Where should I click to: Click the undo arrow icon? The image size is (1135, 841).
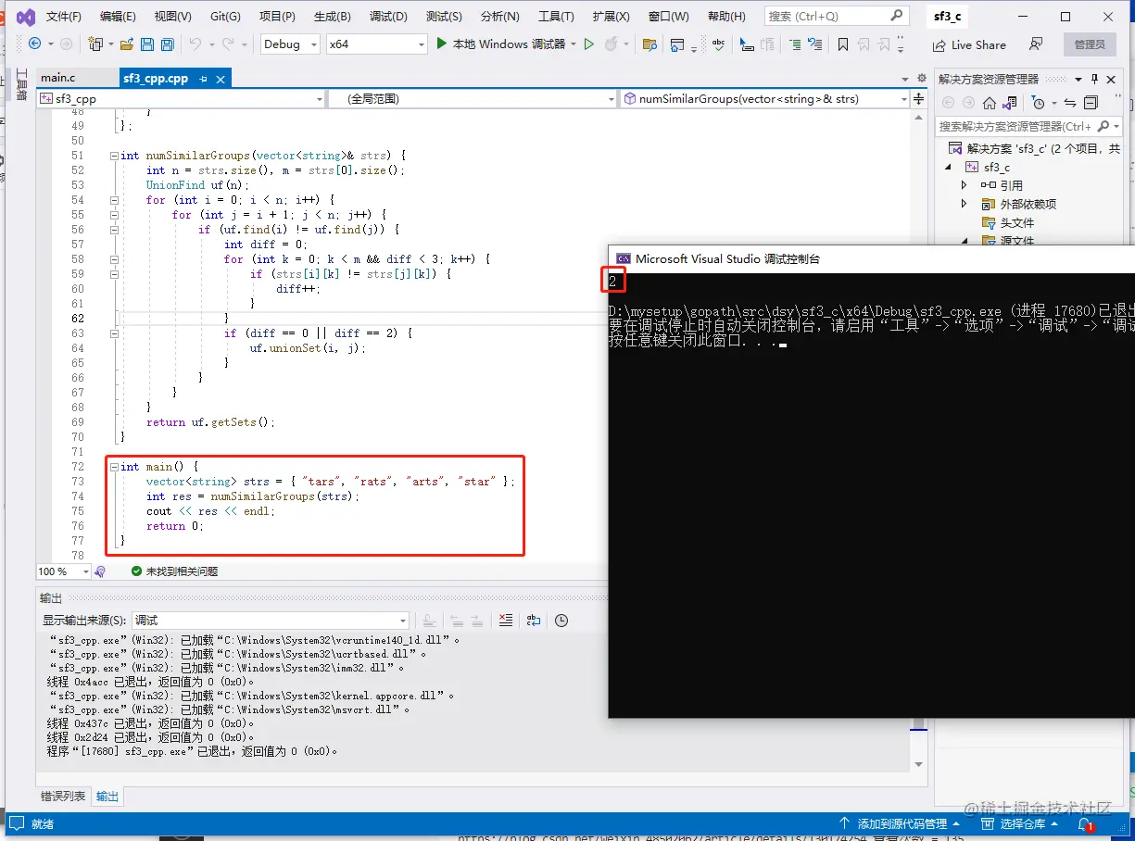(195, 44)
